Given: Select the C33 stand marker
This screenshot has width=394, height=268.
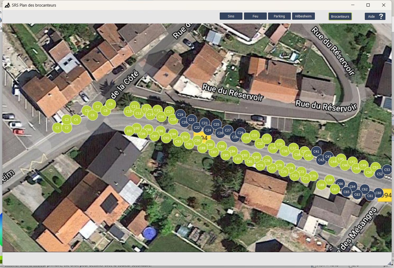Looking at the screenshot, I should pyautogui.click(x=267, y=139).
